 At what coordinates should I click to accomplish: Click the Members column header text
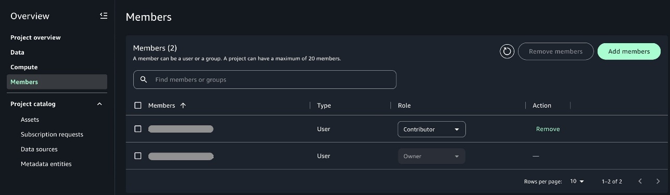(161, 106)
